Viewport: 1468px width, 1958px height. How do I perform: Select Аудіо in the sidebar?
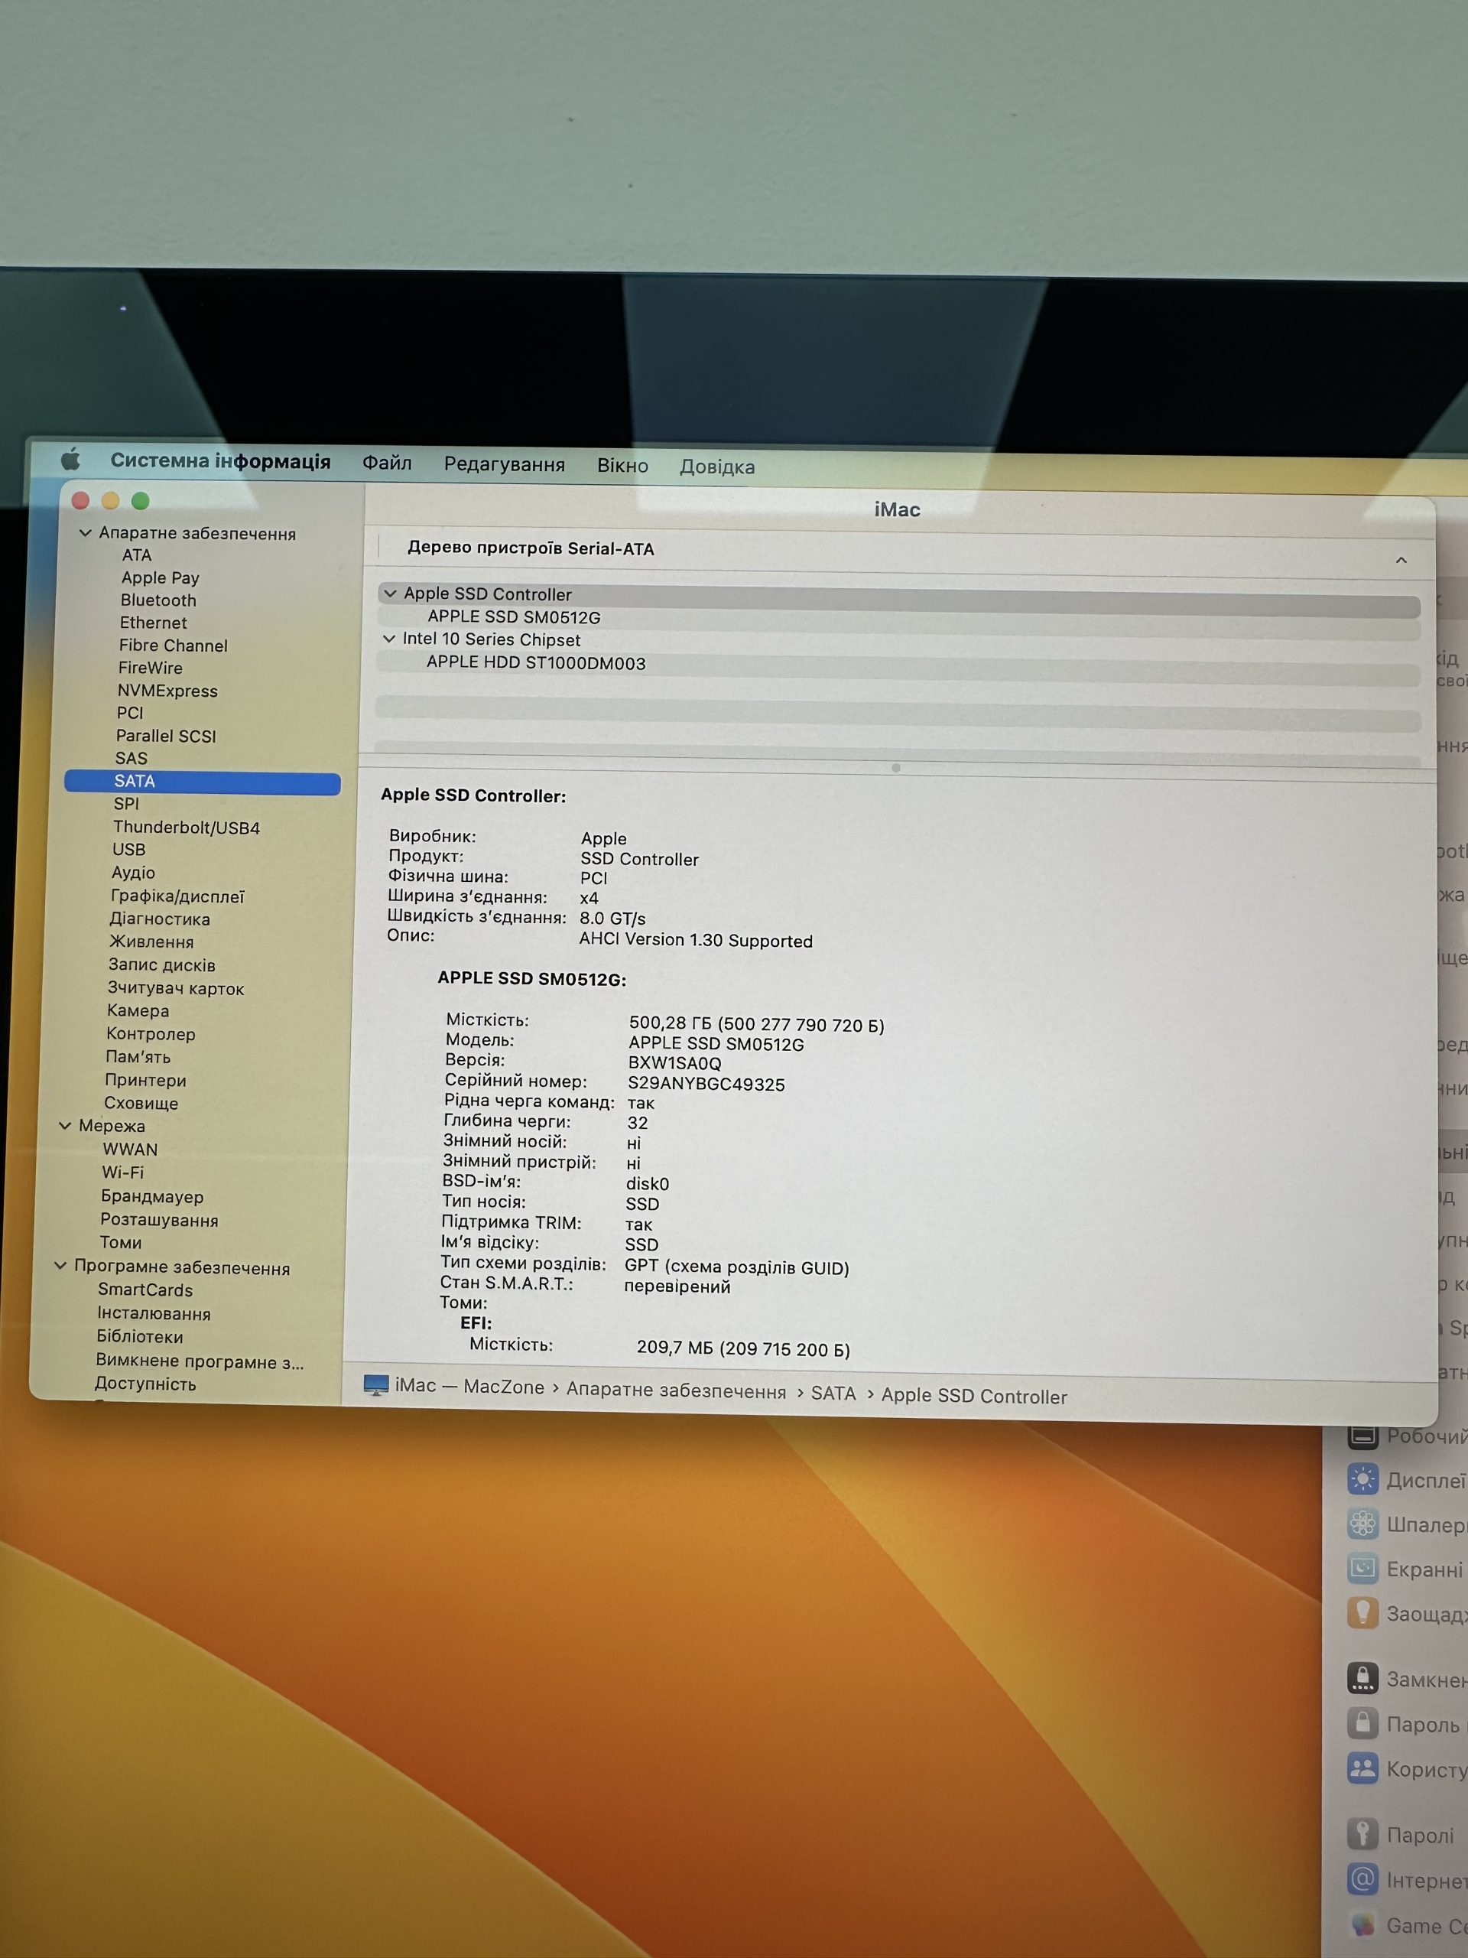tap(133, 873)
